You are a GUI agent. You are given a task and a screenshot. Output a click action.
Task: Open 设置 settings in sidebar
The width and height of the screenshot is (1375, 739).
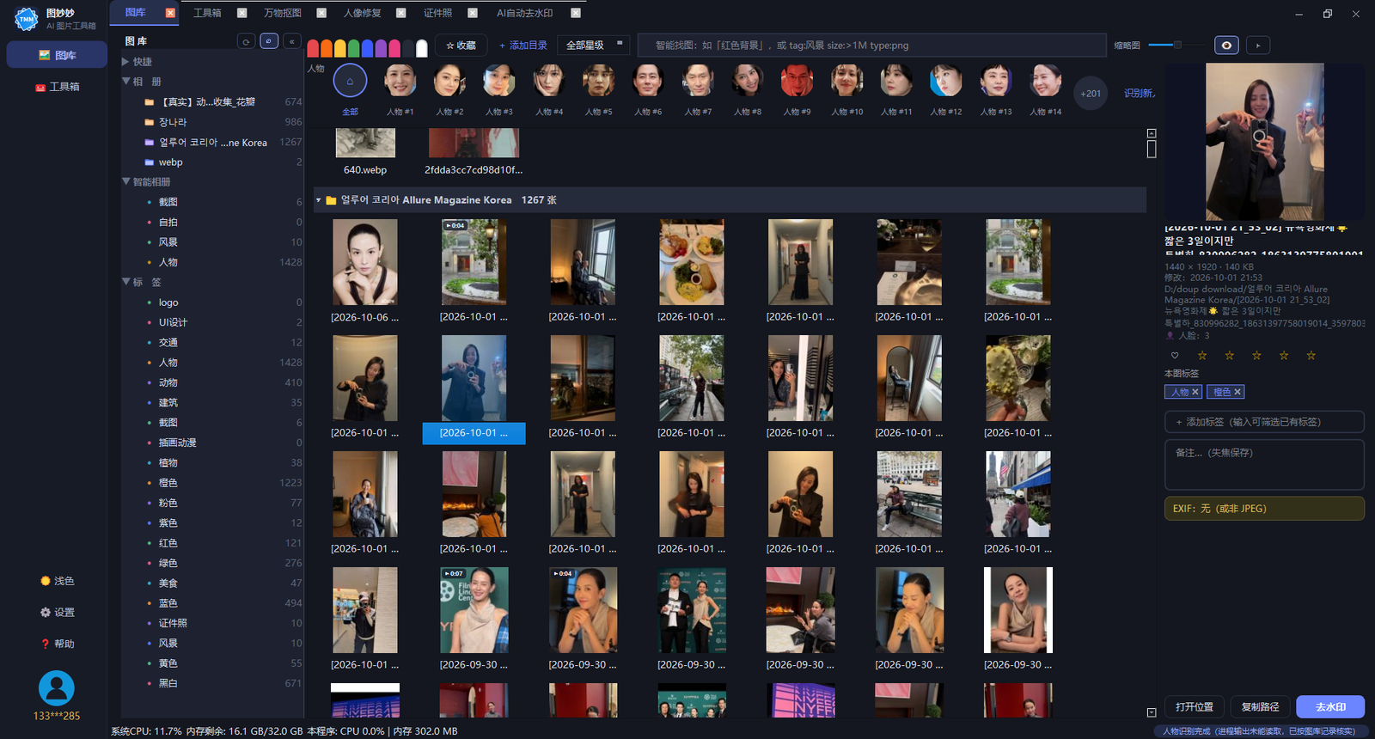point(58,613)
